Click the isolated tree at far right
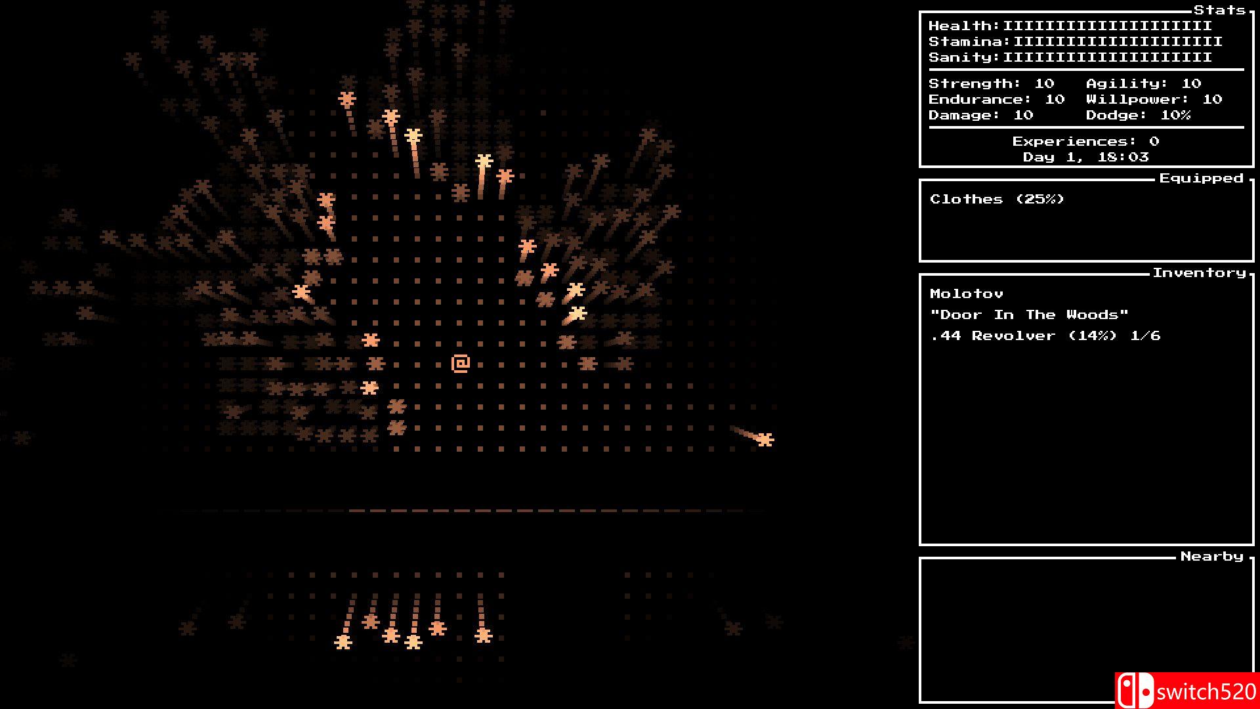The width and height of the screenshot is (1260, 709). (x=765, y=439)
